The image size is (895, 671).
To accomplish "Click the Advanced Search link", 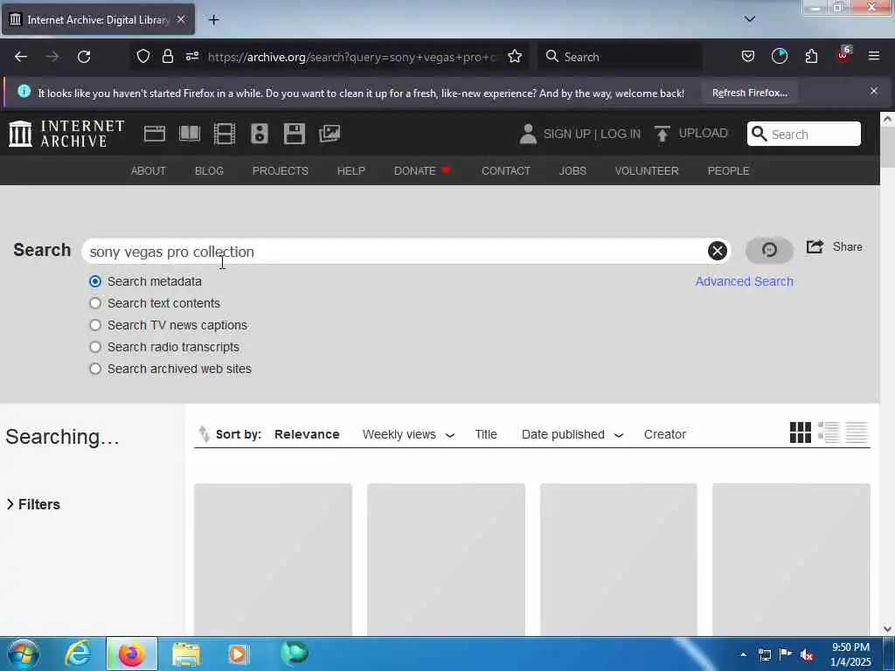I will click(745, 281).
